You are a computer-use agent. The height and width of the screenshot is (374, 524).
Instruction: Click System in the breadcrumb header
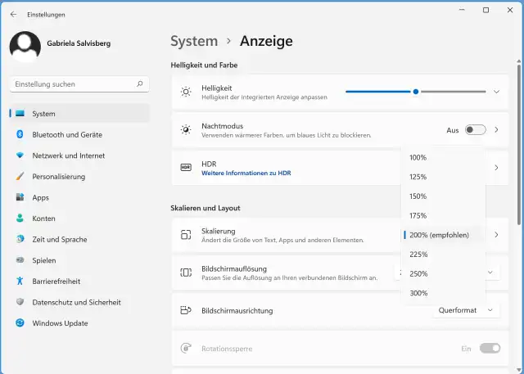click(194, 41)
